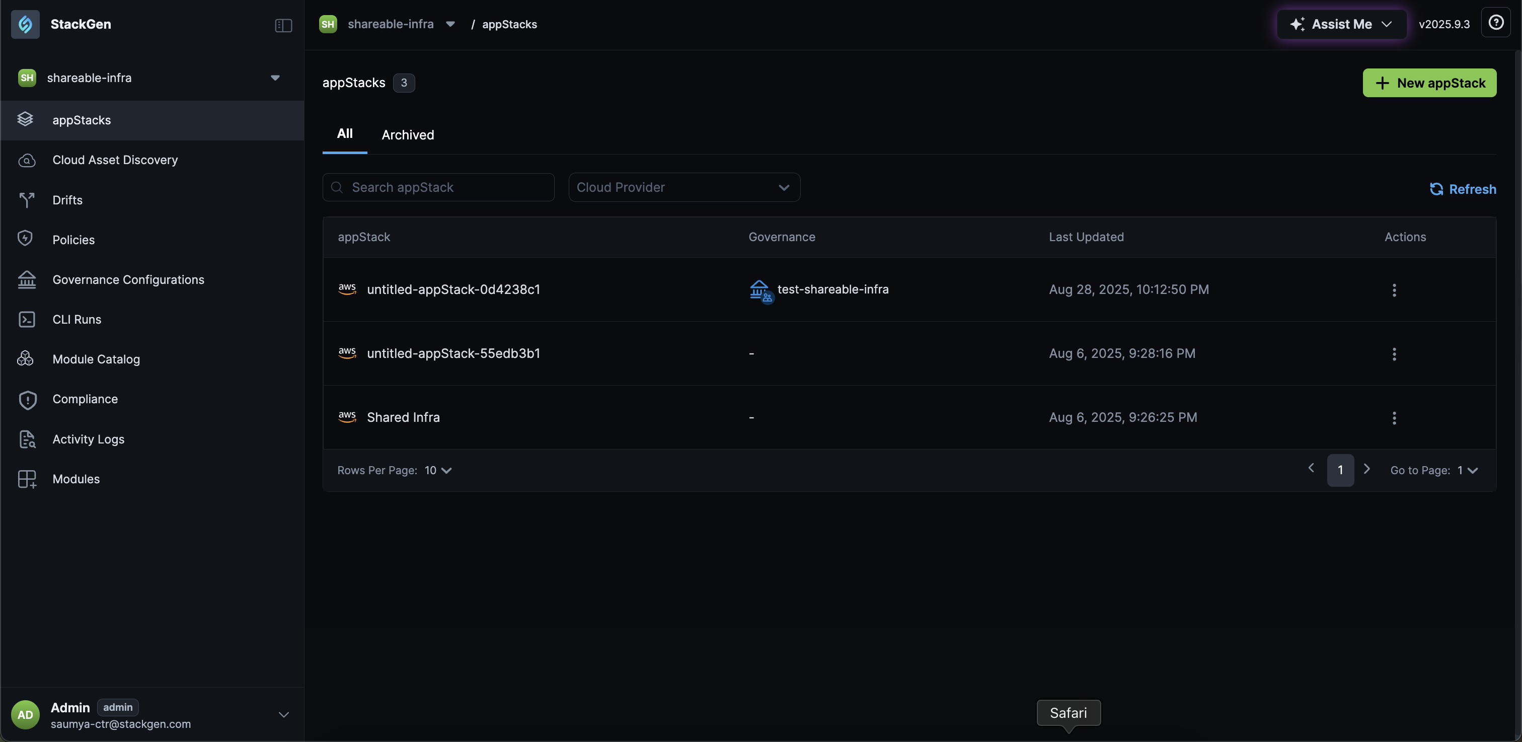Open the Cloud Provider filter dropdown
1522x742 pixels.
684,187
